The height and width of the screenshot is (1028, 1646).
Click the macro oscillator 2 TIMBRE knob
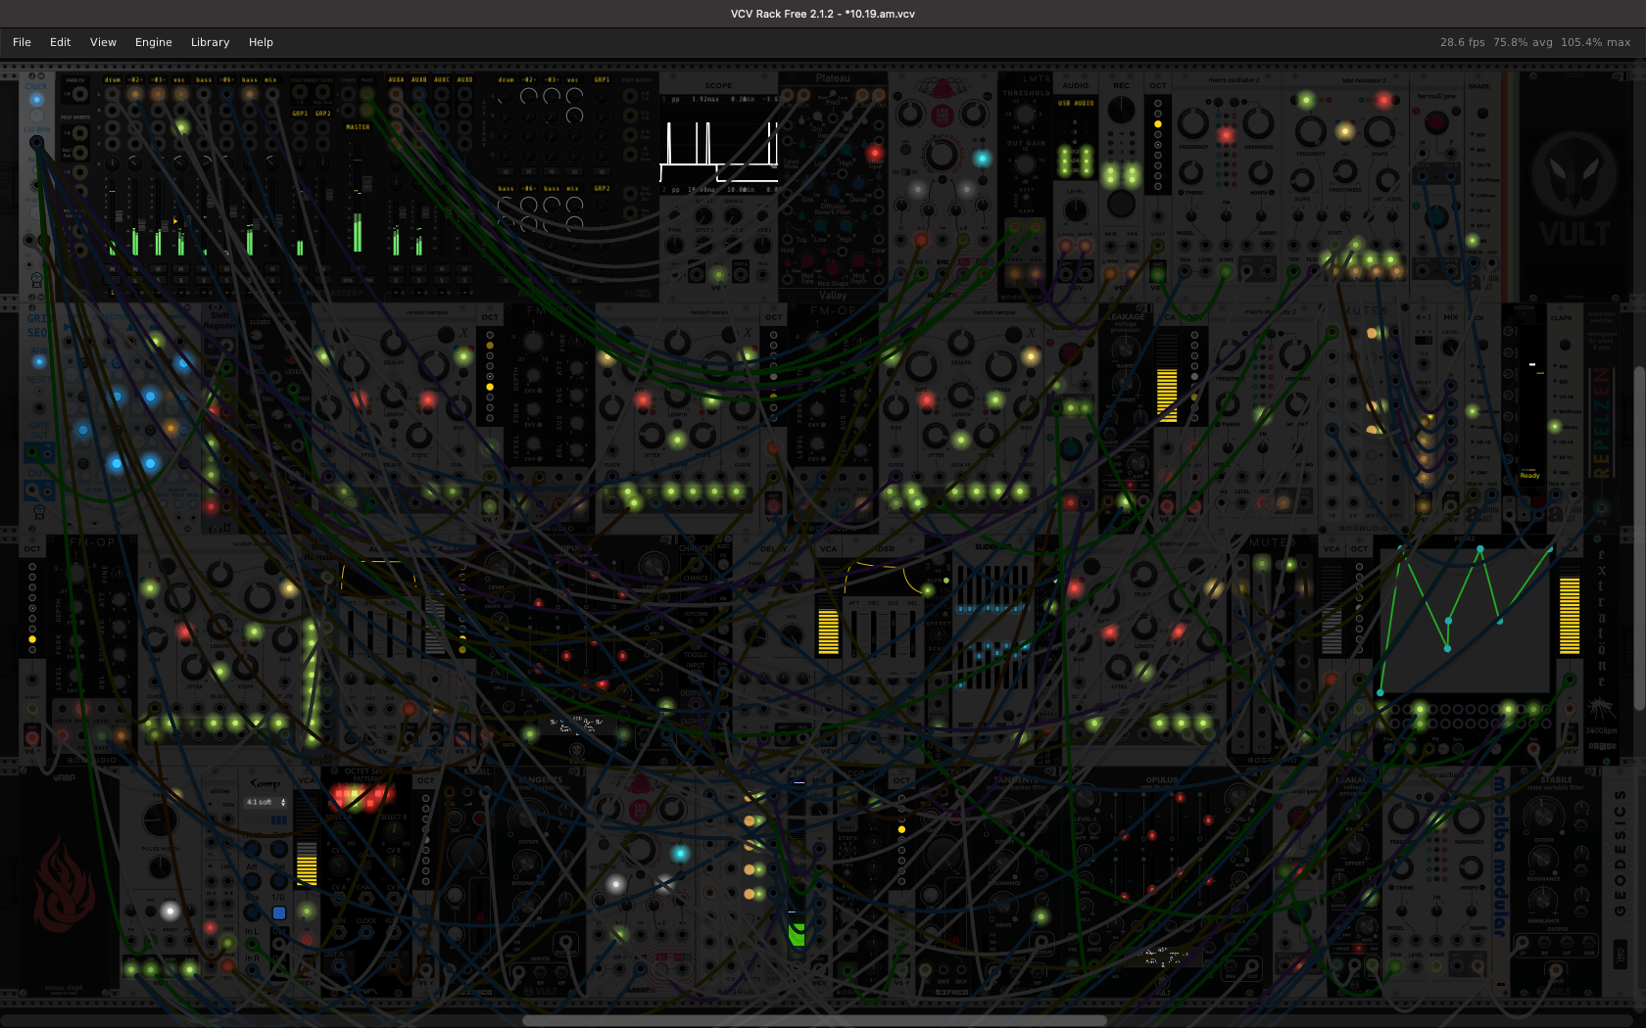tap(1191, 173)
